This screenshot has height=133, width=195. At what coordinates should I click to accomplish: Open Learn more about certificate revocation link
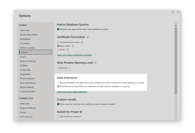click(x=74, y=55)
